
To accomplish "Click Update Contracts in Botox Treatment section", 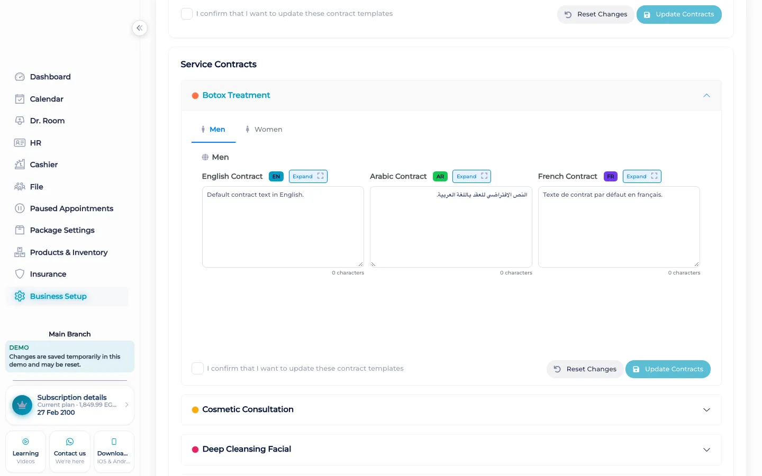I will point(668,369).
